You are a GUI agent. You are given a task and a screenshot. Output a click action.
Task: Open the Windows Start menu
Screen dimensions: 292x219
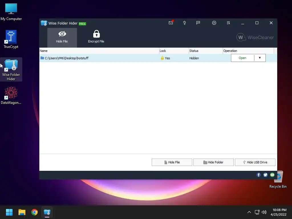tap(9, 212)
